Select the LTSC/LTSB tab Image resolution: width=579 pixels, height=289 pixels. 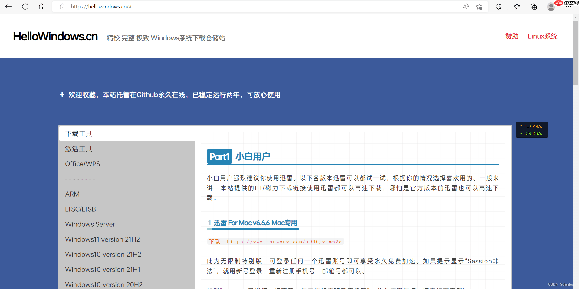pos(127,209)
